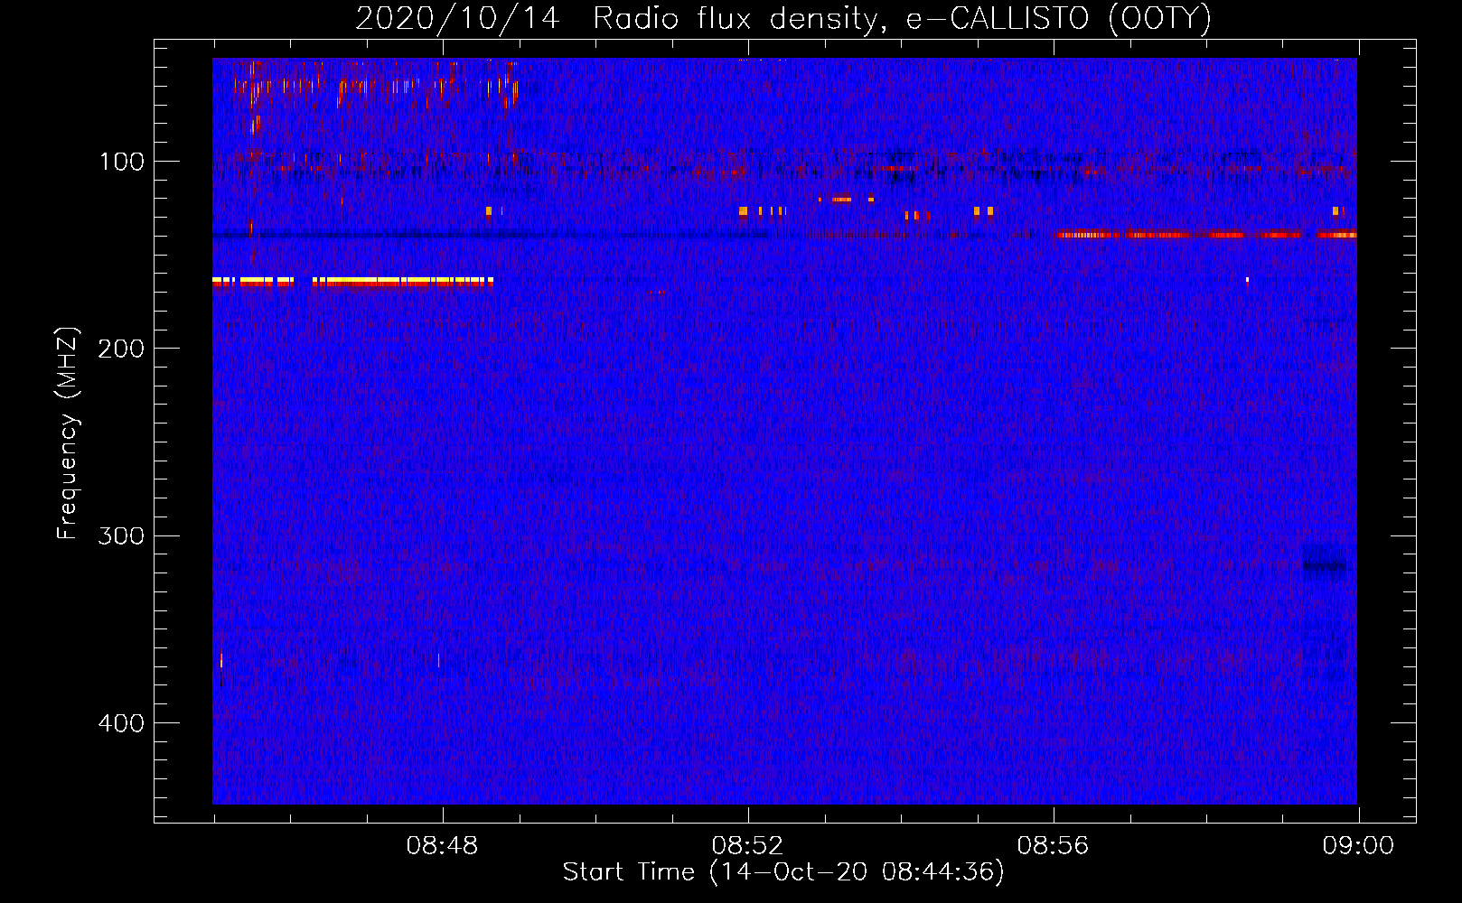Click the 200 frequency tick label
1462x903 pixels.
click(x=121, y=349)
